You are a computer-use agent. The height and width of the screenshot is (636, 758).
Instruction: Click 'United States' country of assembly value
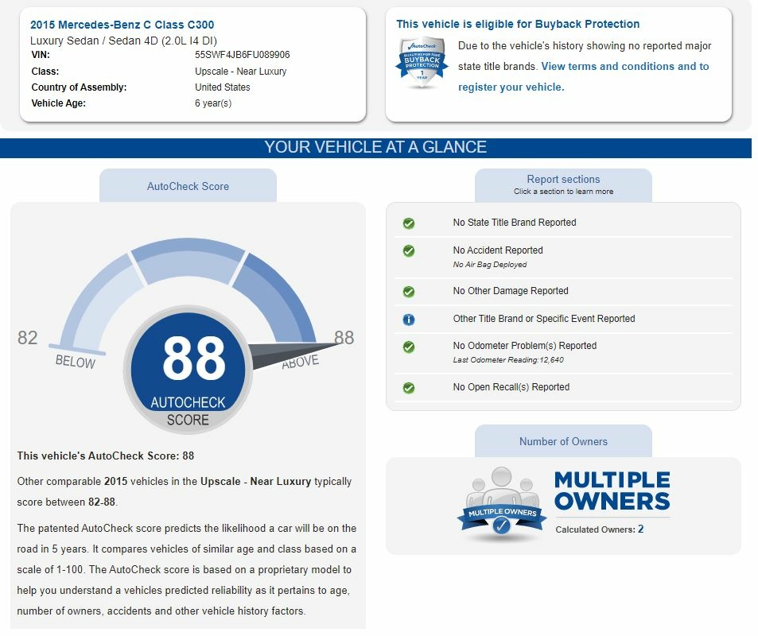pos(223,87)
